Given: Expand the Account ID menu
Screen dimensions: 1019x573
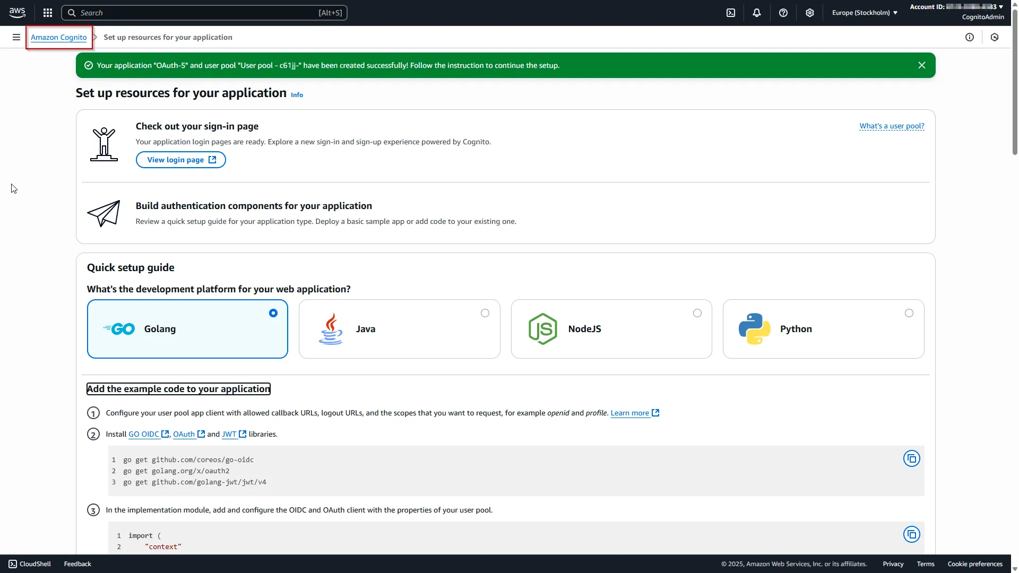Looking at the screenshot, I should click(956, 7).
